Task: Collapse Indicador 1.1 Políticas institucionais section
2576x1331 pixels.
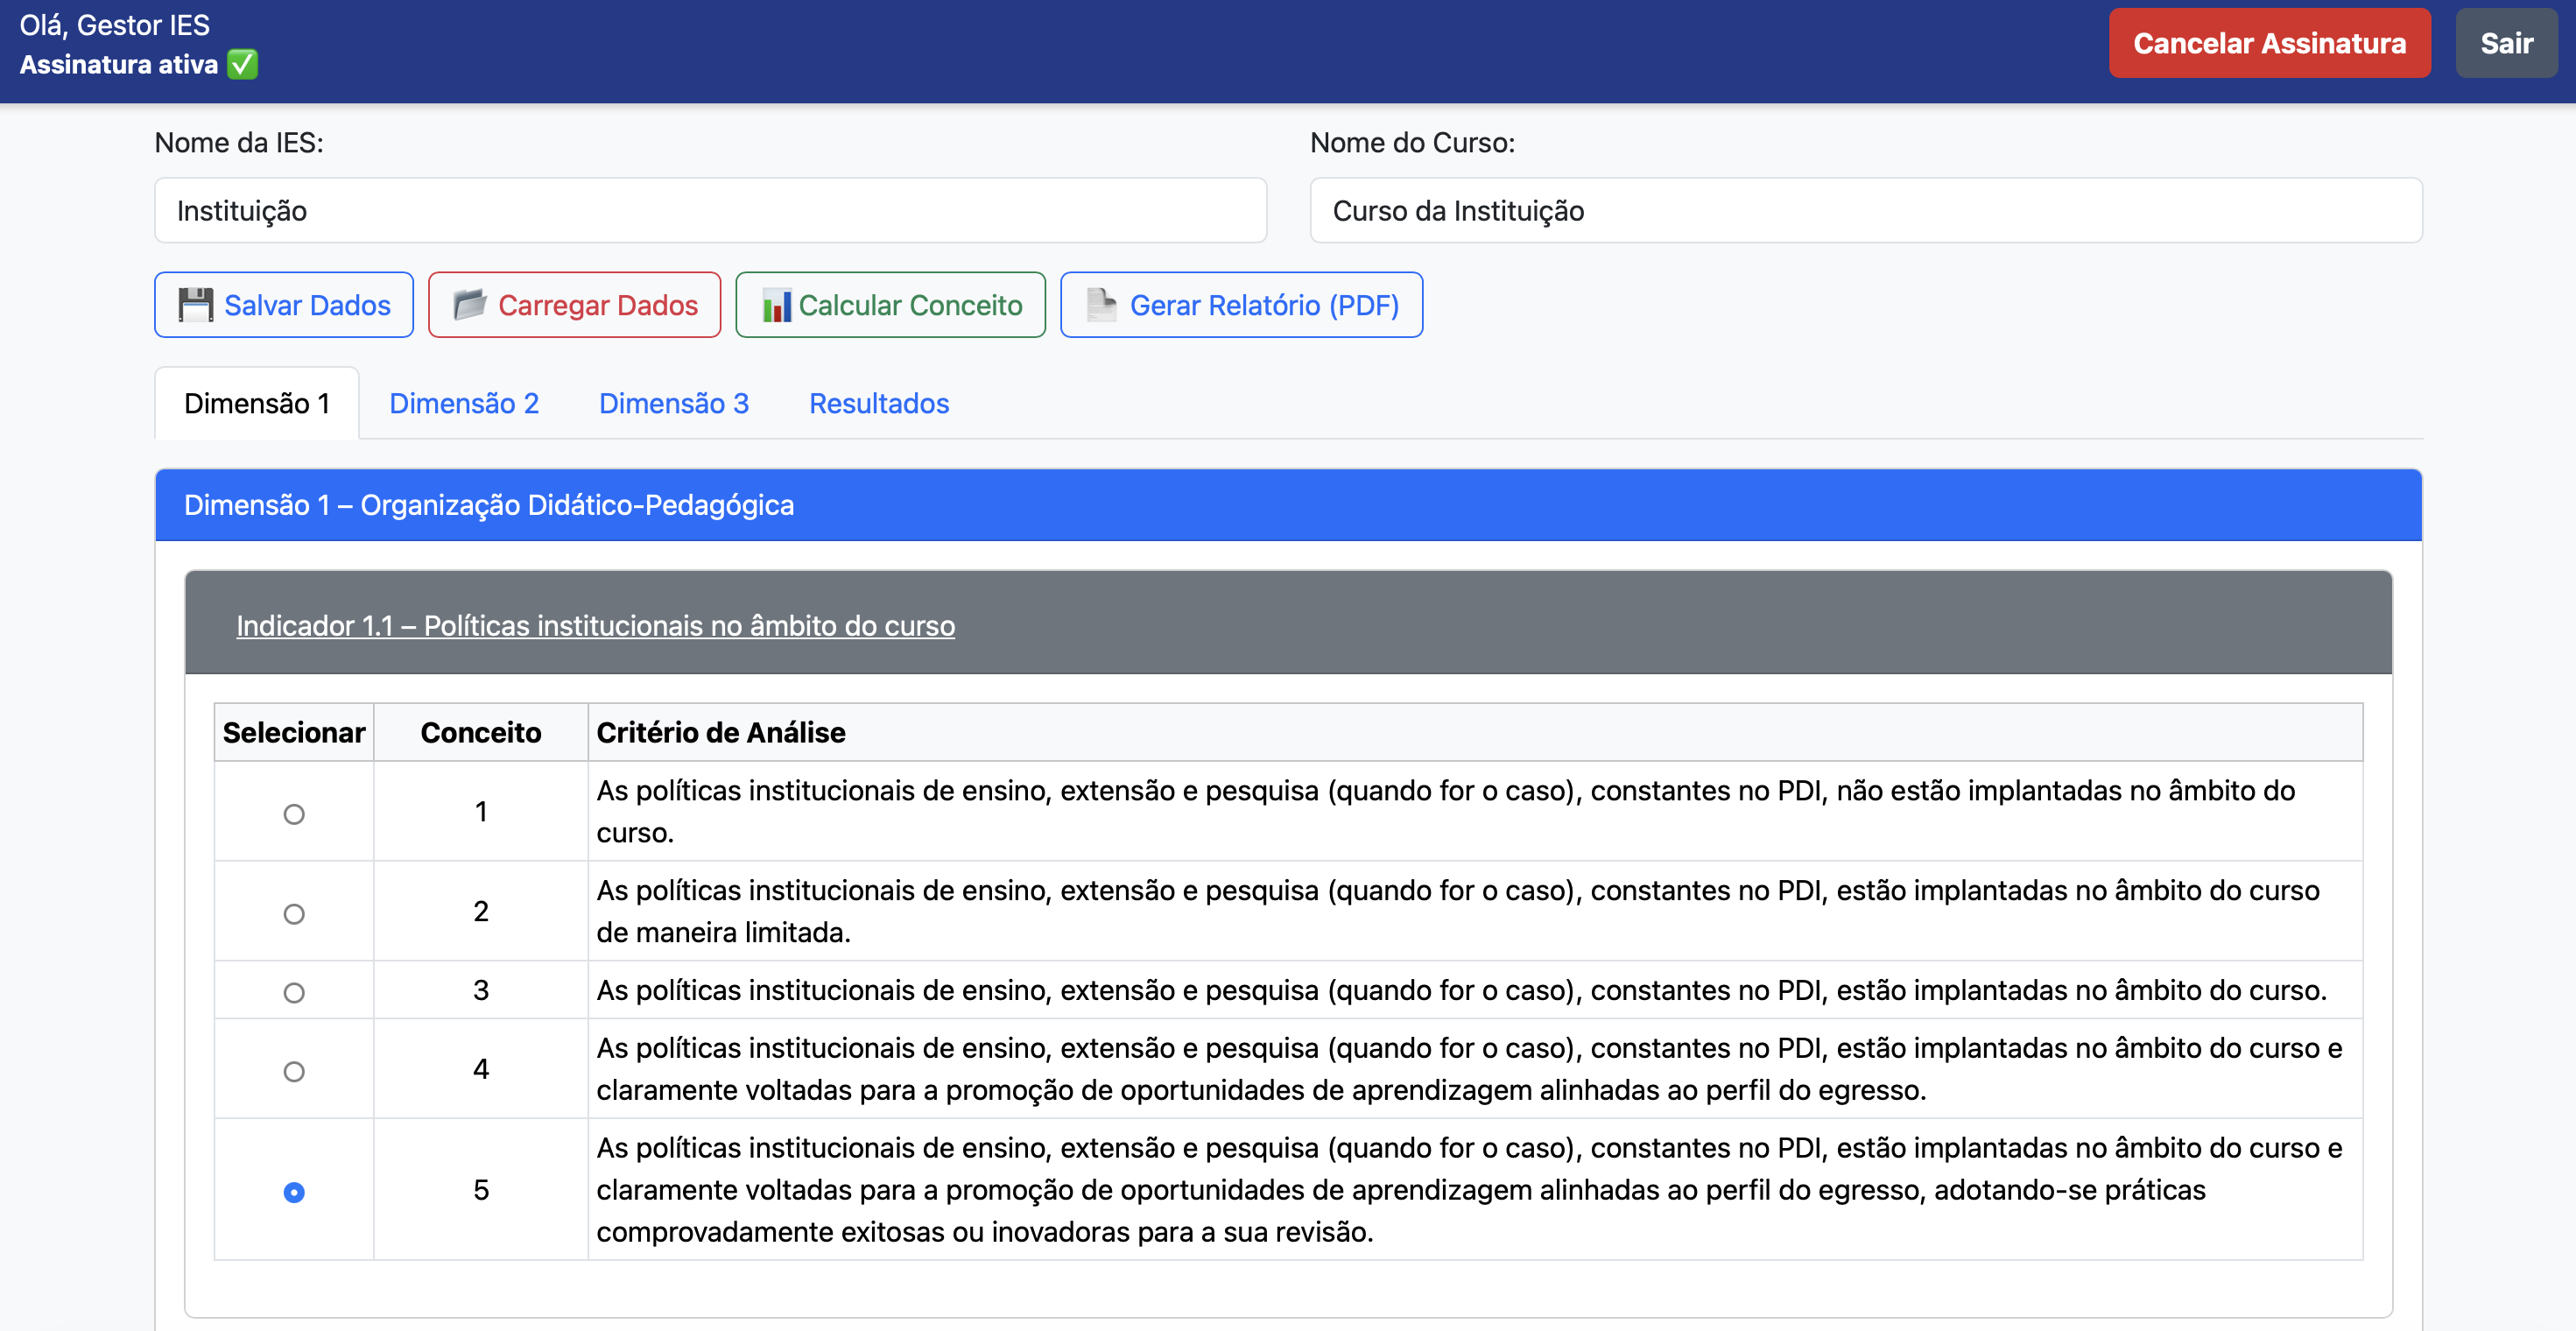Action: pyautogui.click(x=595, y=626)
